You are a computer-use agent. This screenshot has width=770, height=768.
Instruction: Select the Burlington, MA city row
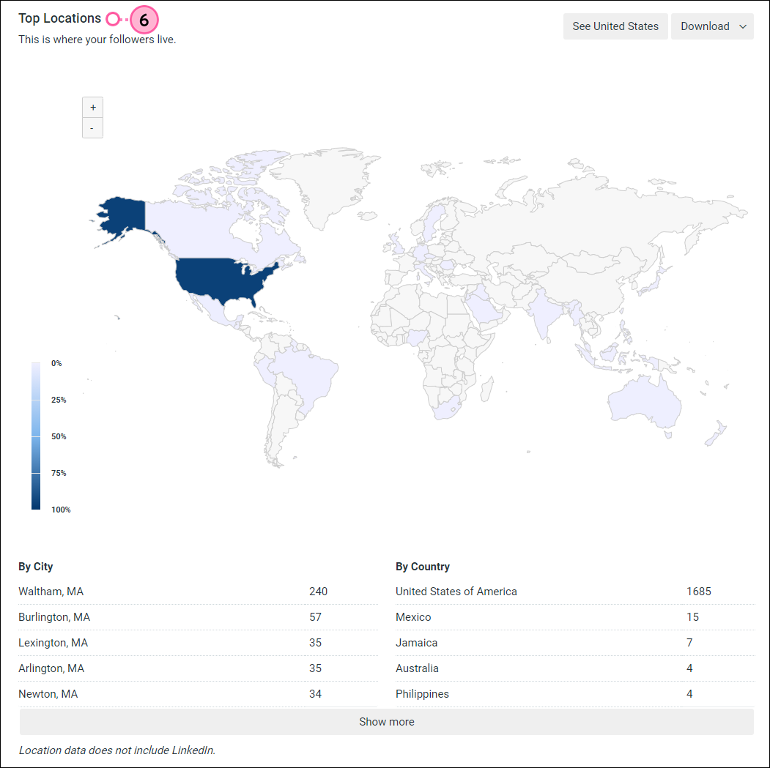(x=198, y=617)
